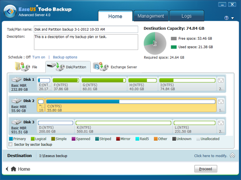Click the Raid5 legend color swatch
This screenshot has width=241, height=180.
click(x=137, y=139)
